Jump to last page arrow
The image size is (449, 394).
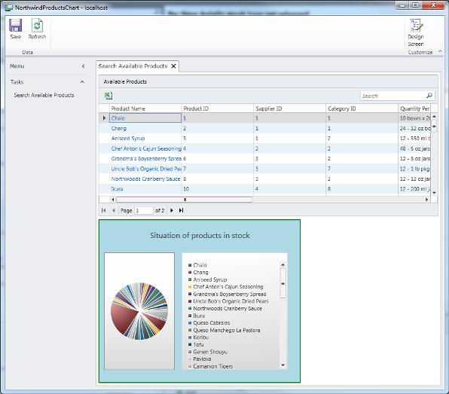(x=181, y=210)
